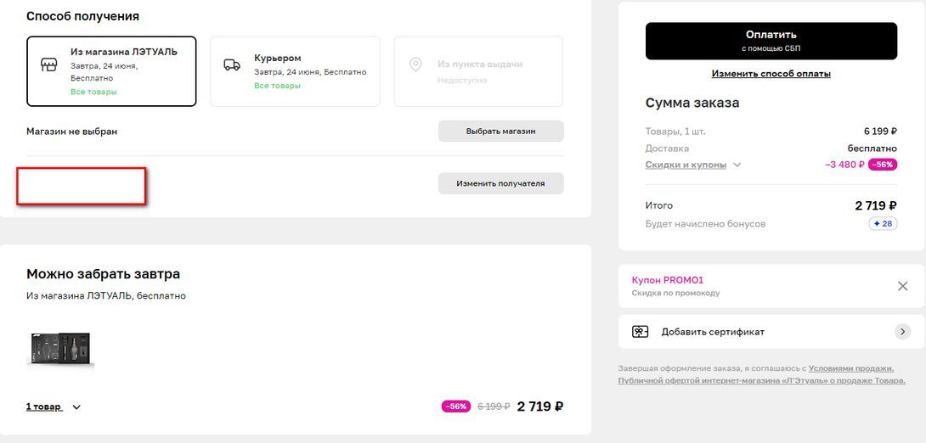Screen dimensions: 926x443
Task: Click the product thumbnail image
Action: point(59,350)
